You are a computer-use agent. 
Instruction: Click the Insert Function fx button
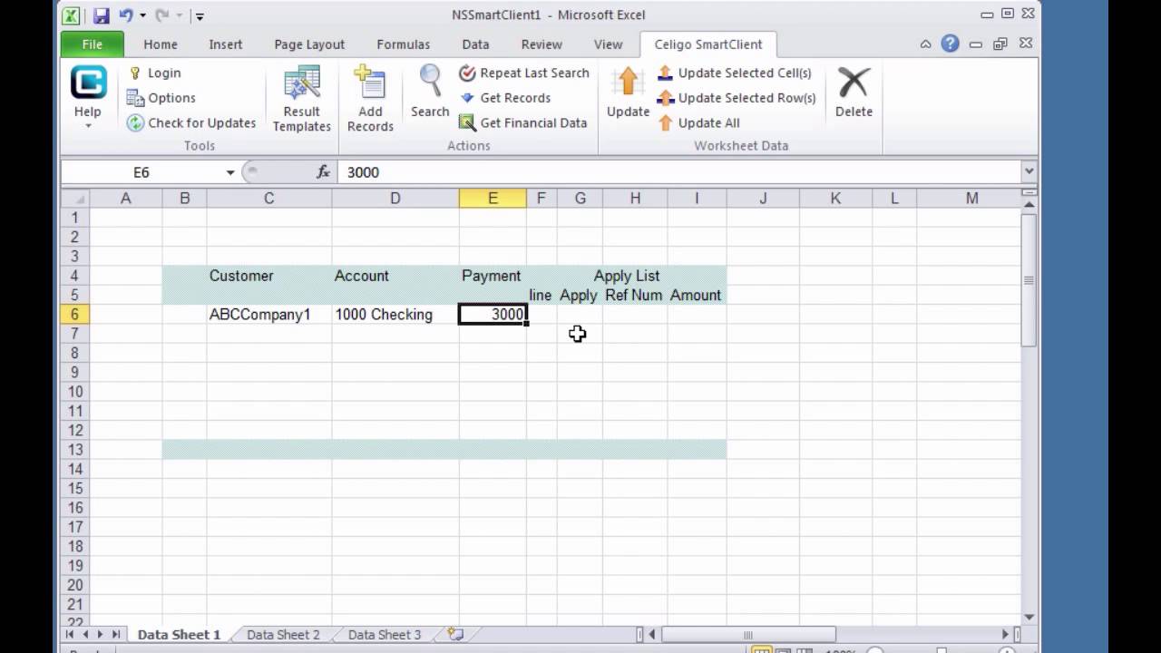tap(323, 172)
